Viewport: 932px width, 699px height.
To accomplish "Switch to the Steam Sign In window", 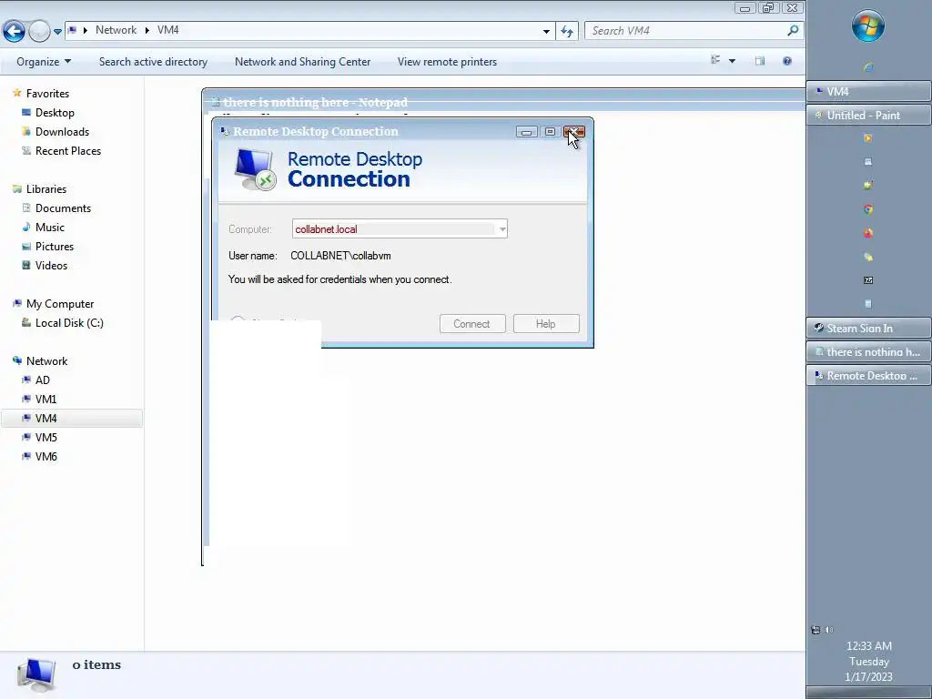I will click(868, 328).
